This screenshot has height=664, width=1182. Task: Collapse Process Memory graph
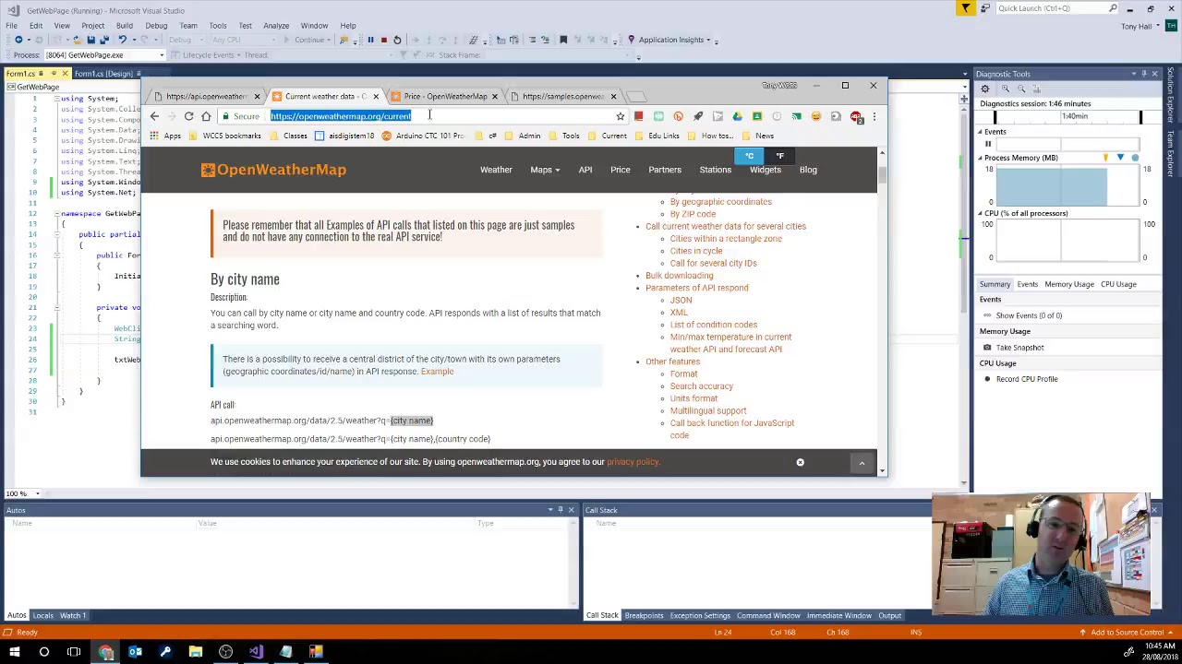[x=981, y=158]
